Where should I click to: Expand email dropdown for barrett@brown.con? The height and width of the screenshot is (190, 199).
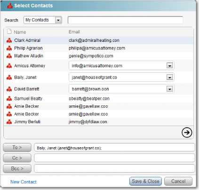[x=169, y=89]
